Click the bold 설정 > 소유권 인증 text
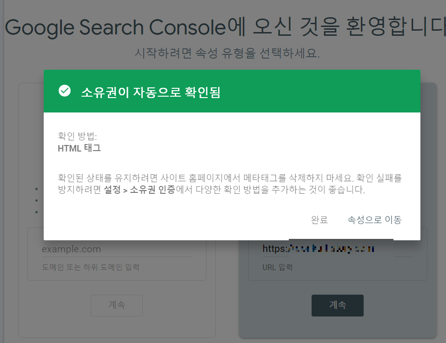The width and height of the screenshot is (446, 343). tap(140, 190)
